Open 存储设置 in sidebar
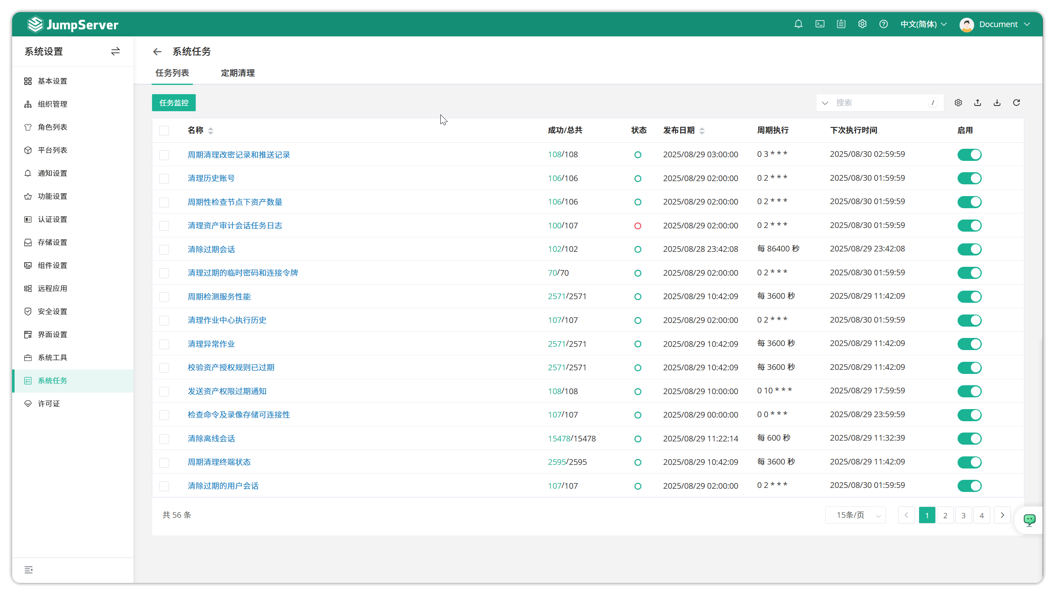The width and height of the screenshot is (1055, 591). tap(73, 242)
